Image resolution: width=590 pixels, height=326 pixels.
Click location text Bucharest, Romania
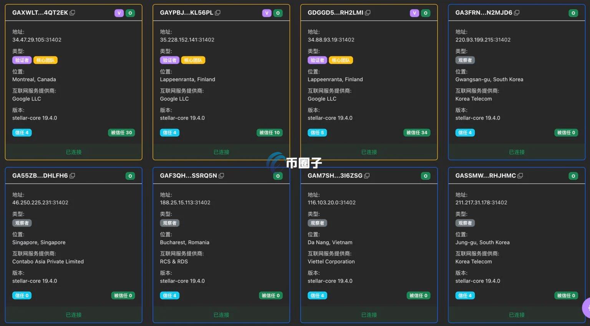point(185,242)
